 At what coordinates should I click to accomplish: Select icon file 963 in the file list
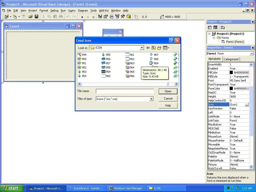pos(130,63)
